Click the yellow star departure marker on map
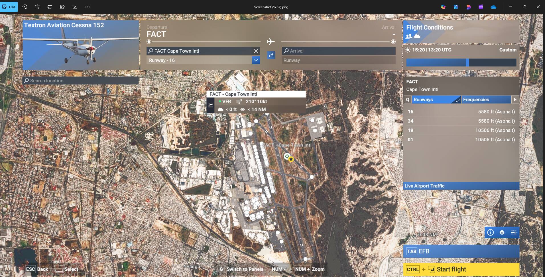Image resolution: width=545 pixels, height=277 pixels. coord(291,160)
